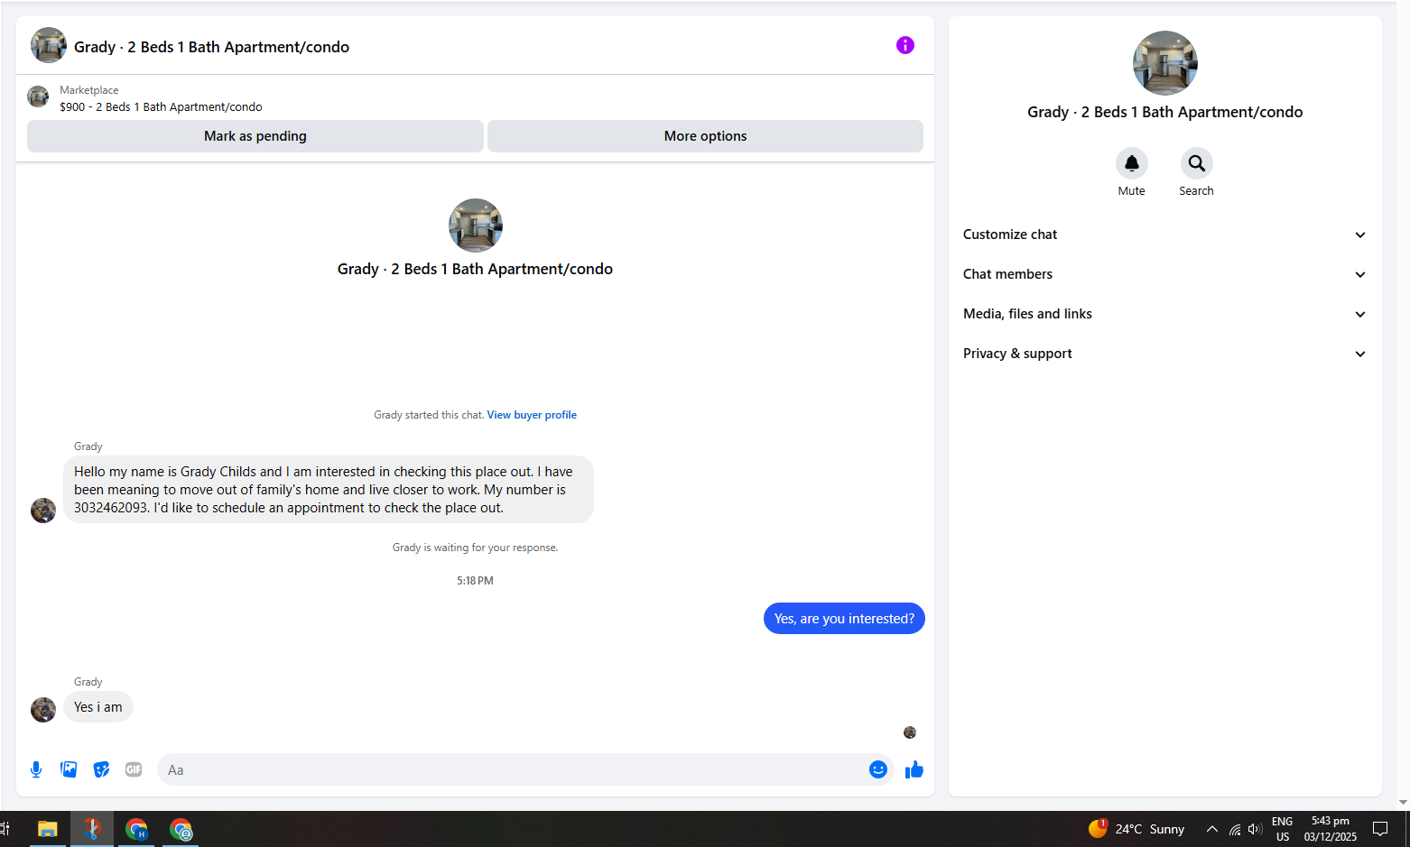Click the 5:18 PM timestamp
The width and height of the screenshot is (1410, 847).
point(475,581)
